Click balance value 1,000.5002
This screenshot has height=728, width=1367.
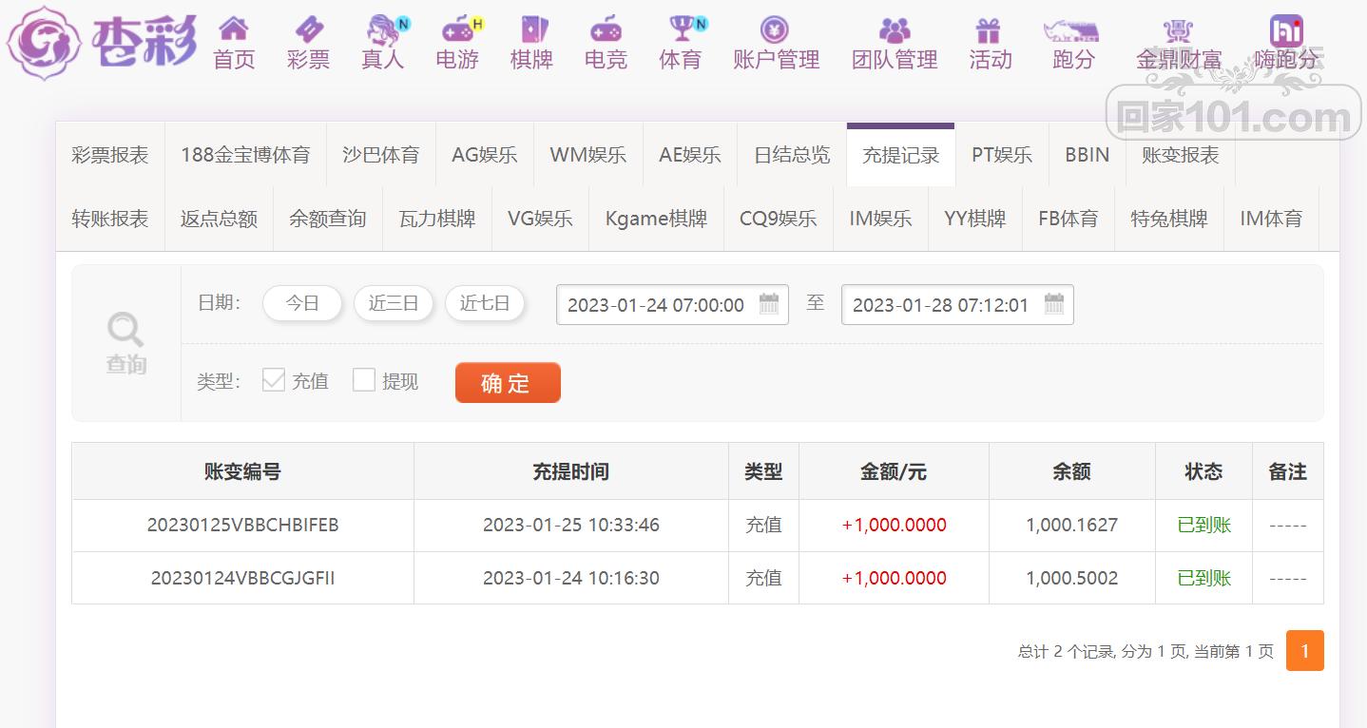1072,578
